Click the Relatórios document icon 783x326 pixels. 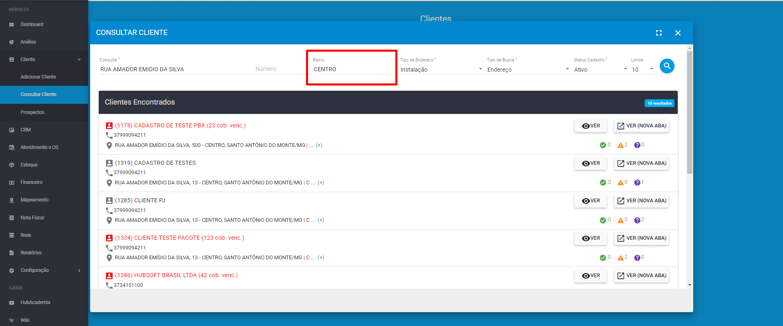coord(11,253)
